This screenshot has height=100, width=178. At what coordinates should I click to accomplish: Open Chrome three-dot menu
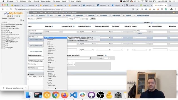(x=175, y=9)
